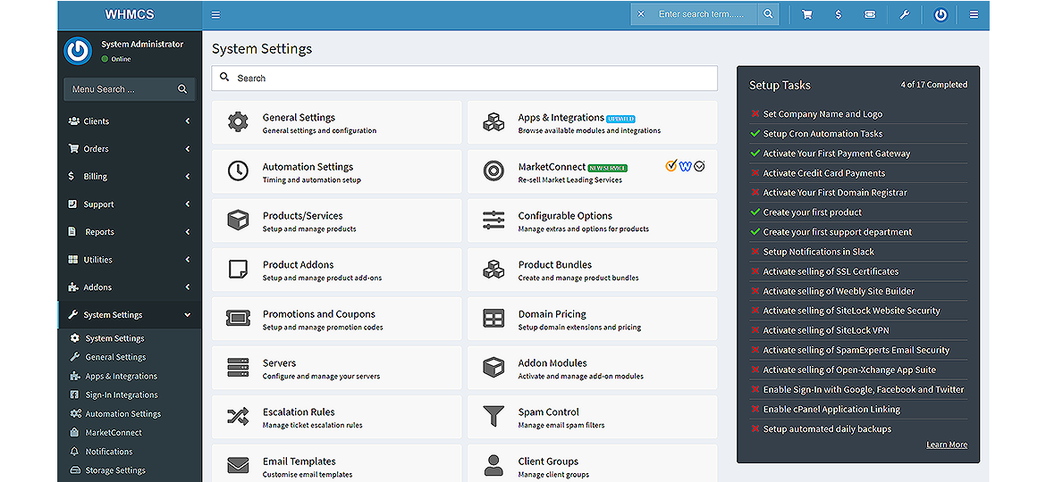Screen dimensions: 1046x482
Task: Click the MarketConnect target icon
Action: [493, 171]
